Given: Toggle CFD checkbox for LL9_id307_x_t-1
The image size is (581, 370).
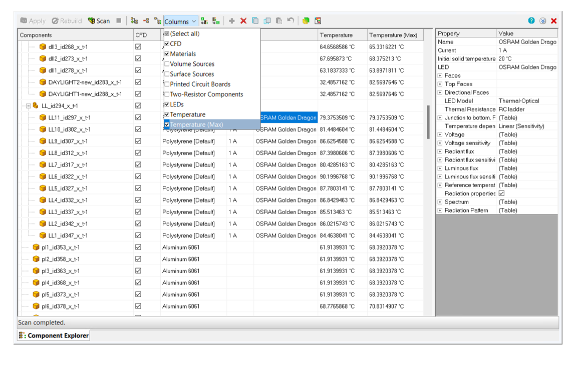Looking at the screenshot, I should point(138,141).
